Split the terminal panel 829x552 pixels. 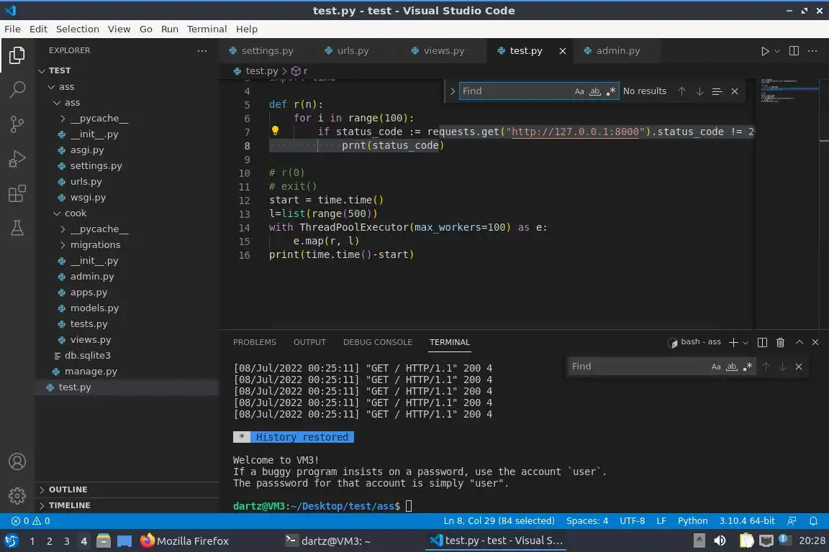coord(762,342)
